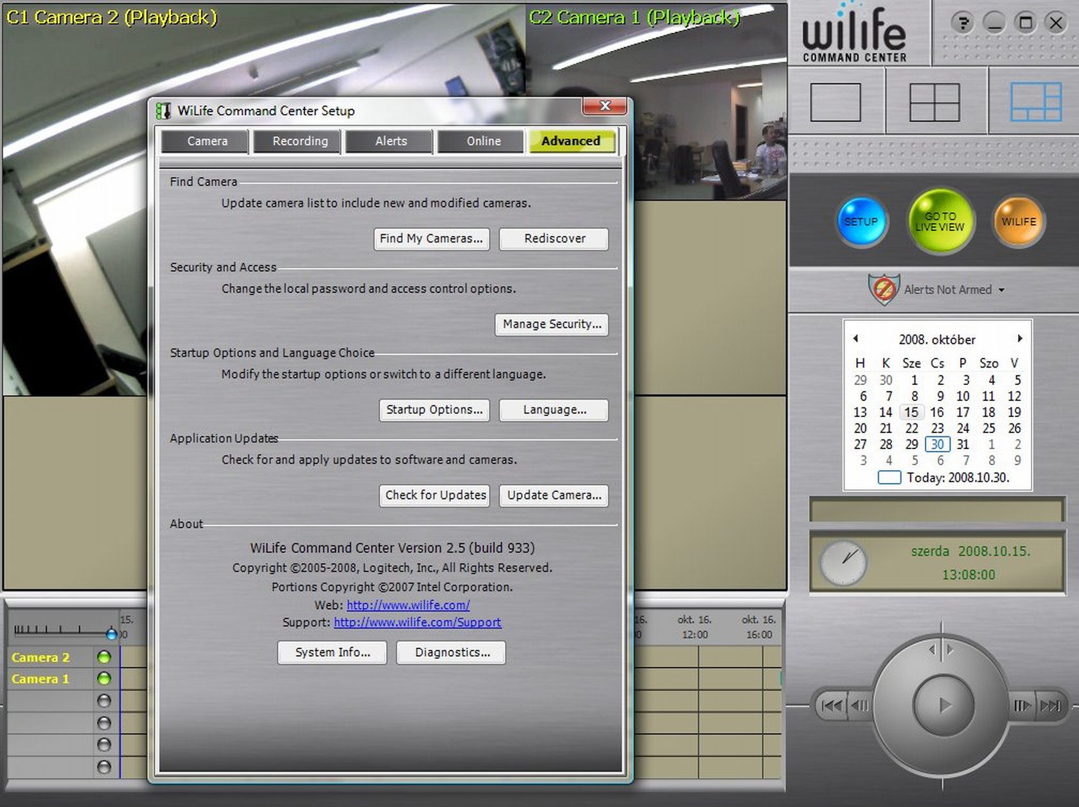Open the Diagnostics dialog

tap(451, 652)
